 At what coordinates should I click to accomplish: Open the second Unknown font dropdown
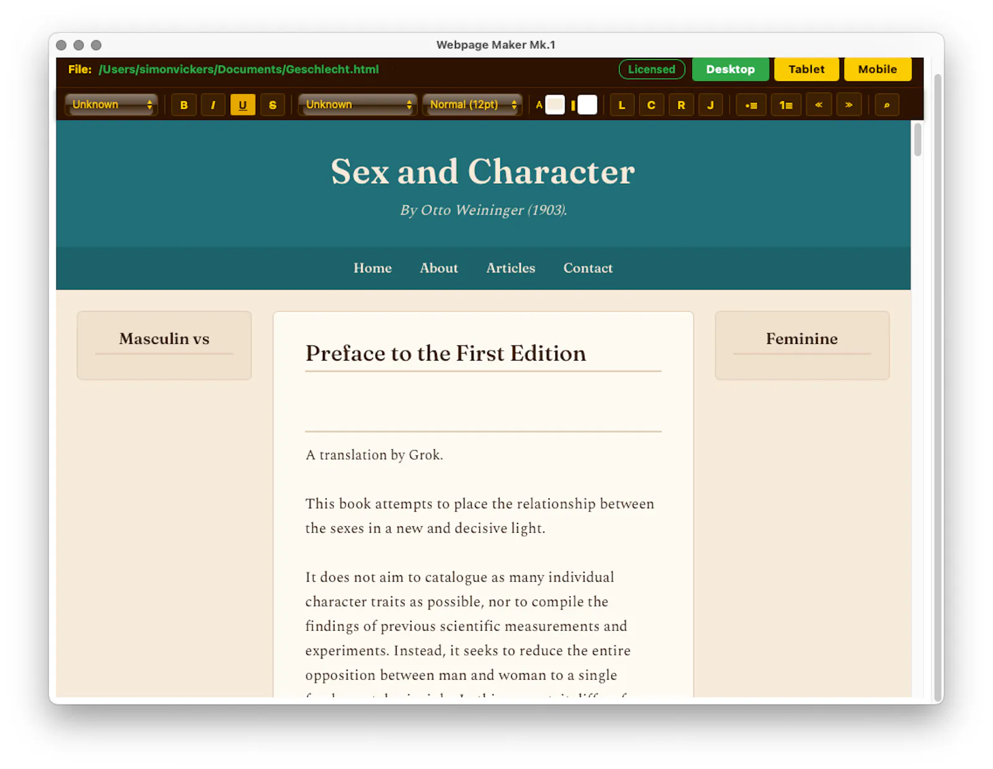358,105
